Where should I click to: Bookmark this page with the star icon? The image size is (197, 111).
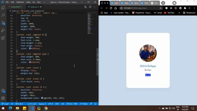coord(161,8)
